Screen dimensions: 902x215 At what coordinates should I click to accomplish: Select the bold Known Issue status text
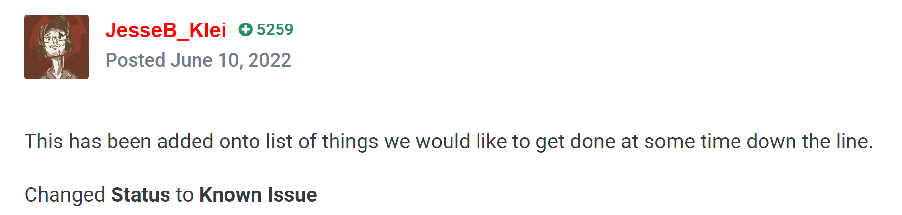(x=258, y=195)
